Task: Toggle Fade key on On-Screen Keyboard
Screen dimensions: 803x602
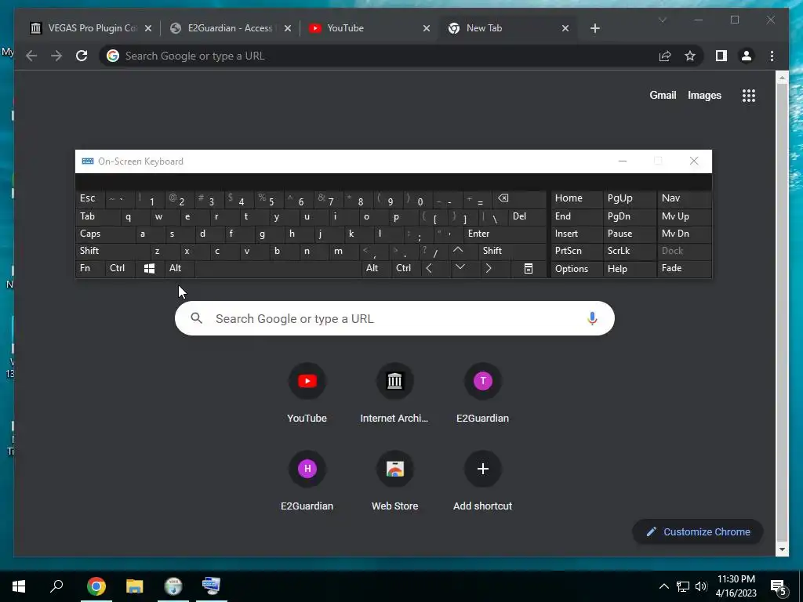Action: (684, 268)
